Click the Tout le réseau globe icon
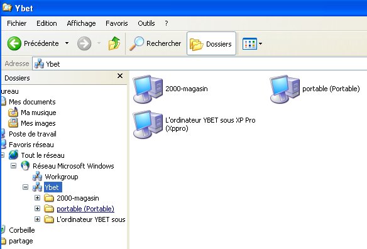Screen dimensions: 367x249 13,155
